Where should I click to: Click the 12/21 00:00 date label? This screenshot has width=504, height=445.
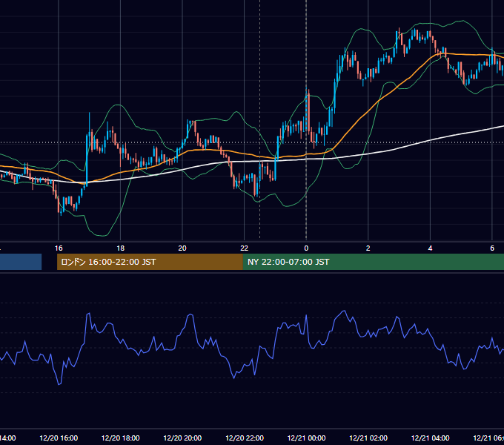pyautogui.click(x=306, y=438)
